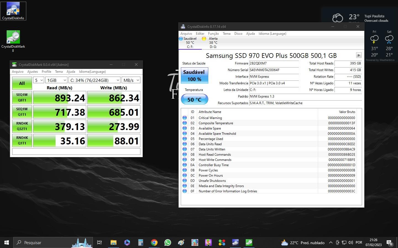This screenshot has height=248, width=398.
Task: Start the SEQ1M Q8T1 test
Action: pyautogui.click(x=22, y=98)
